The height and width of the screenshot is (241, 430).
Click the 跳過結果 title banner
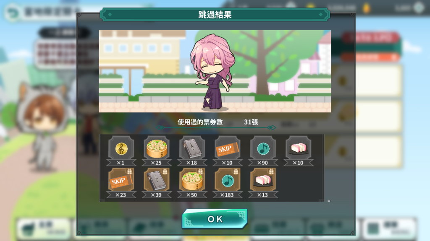click(215, 15)
